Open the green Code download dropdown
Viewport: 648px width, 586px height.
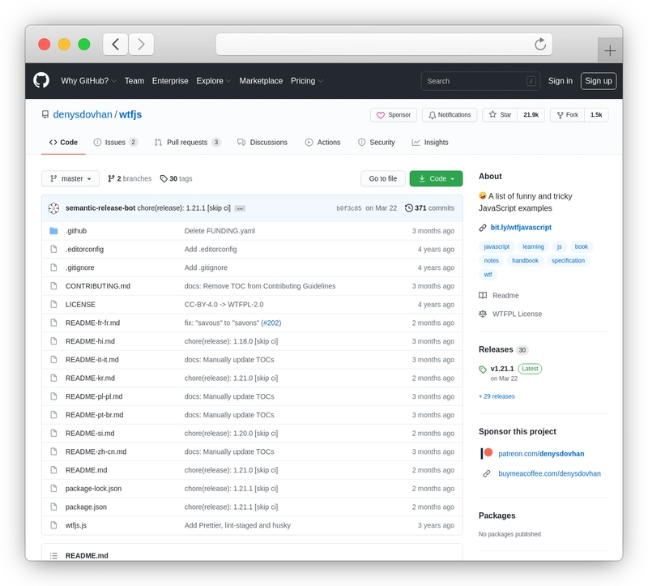coord(436,178)
